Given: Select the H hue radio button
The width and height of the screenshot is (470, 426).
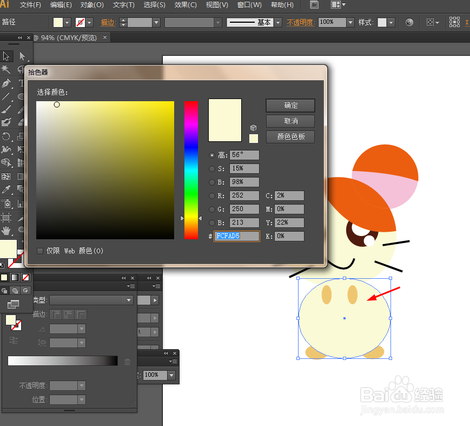Looking at the screenshot, I should (212, 155).
